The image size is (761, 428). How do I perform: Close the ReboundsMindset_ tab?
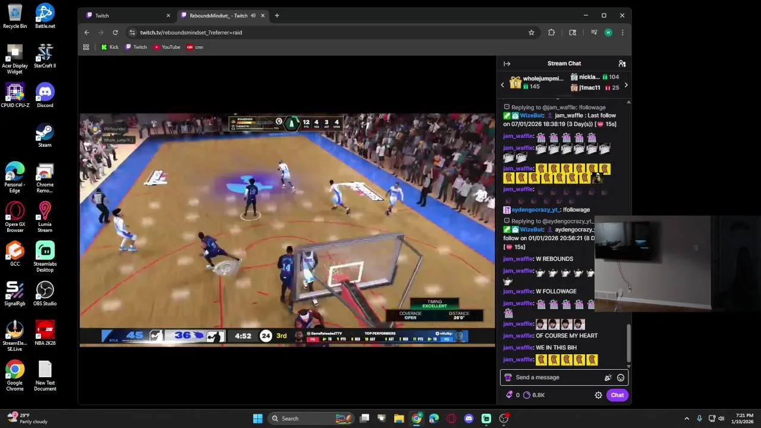[x=262, y=15]
